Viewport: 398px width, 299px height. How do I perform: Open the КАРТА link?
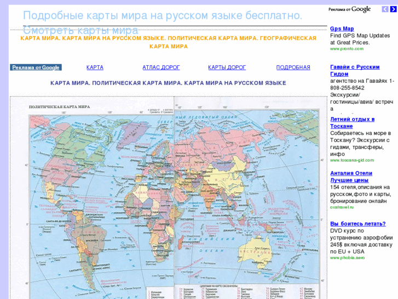click(x=95, y=67)
